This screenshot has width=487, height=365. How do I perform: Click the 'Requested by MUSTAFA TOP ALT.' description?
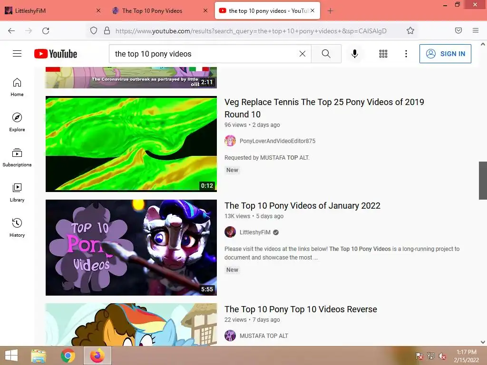click(x=267, y=158)
